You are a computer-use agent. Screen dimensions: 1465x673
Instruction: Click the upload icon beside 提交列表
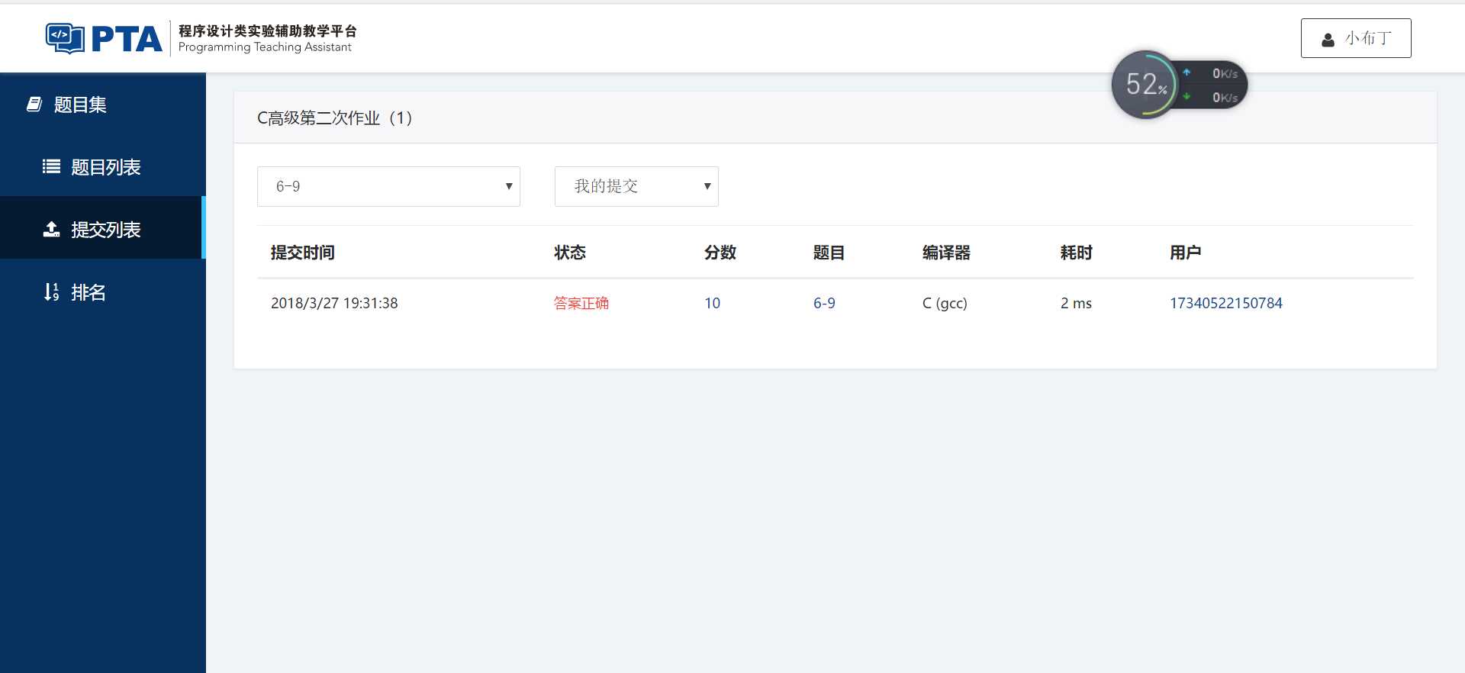[x=51, y=229]
